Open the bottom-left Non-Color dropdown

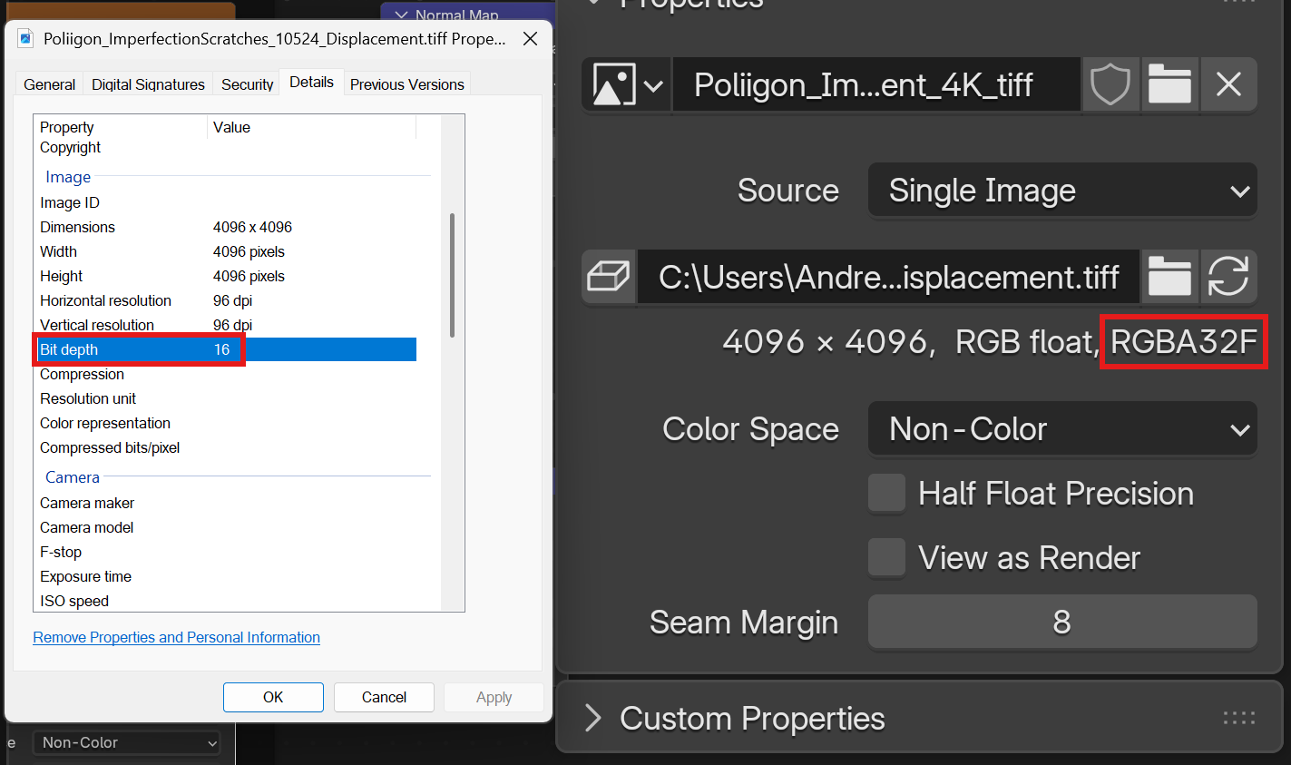point(127,742)
